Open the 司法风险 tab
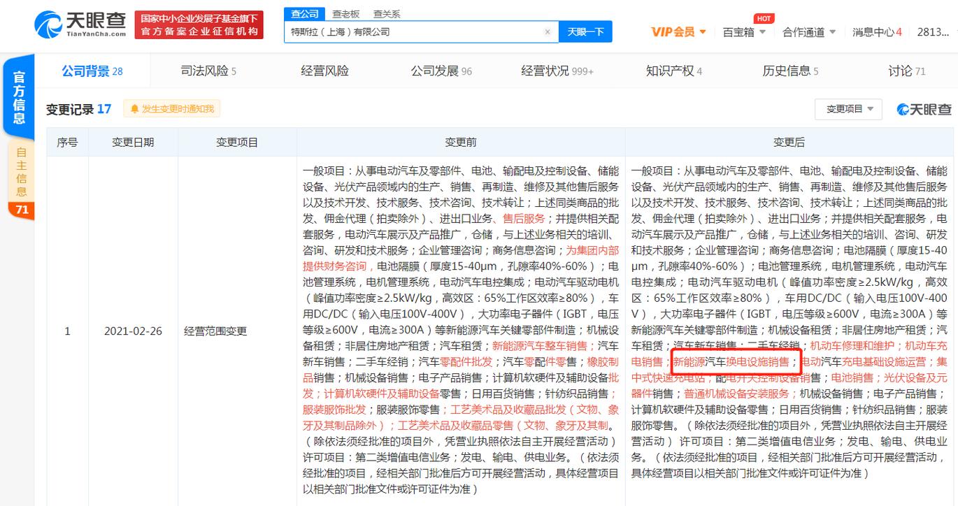The height and width of the screenshot is (506, 958). [x=208, y=71]
